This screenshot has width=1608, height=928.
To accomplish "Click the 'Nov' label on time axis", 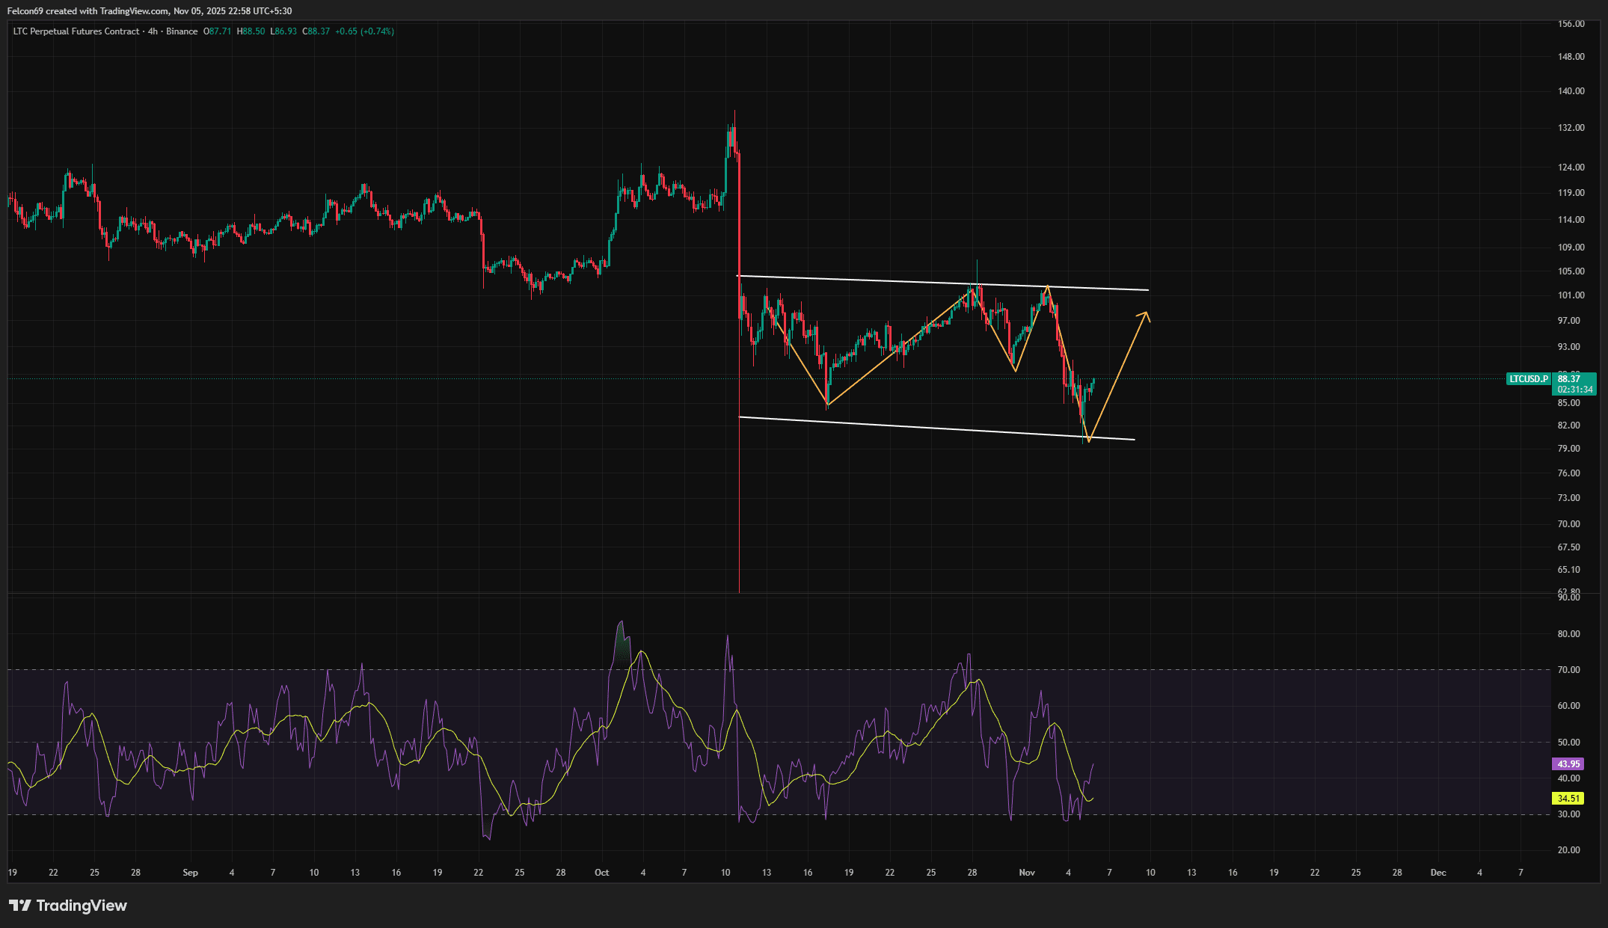I will (1027, 873).
